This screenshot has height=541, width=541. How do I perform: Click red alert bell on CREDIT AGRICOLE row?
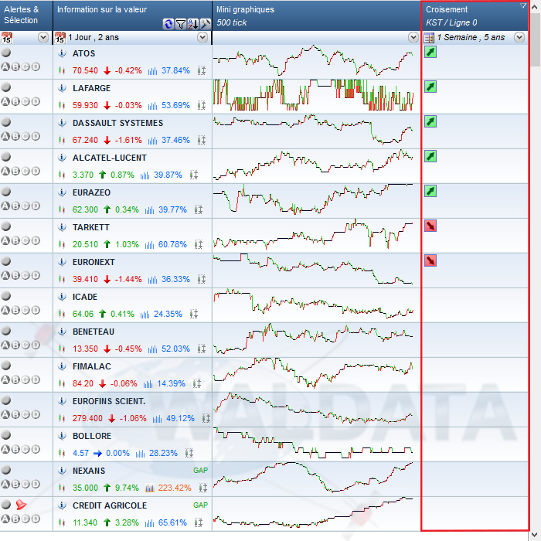[x=21, y=505]
